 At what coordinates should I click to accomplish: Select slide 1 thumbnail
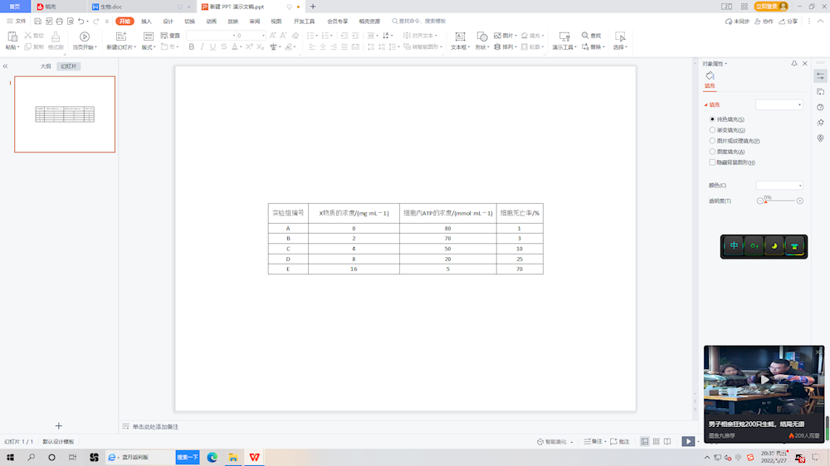pyautogui.click(x=65, y=114)
